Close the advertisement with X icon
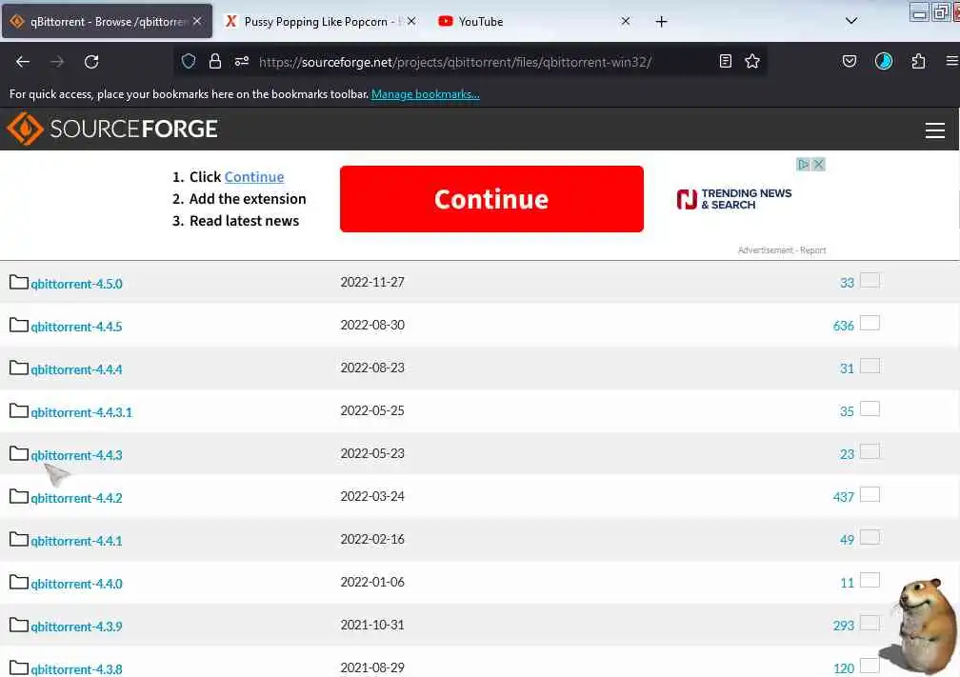The width and height of the screenshot is (960, 677). click(819, 164)
